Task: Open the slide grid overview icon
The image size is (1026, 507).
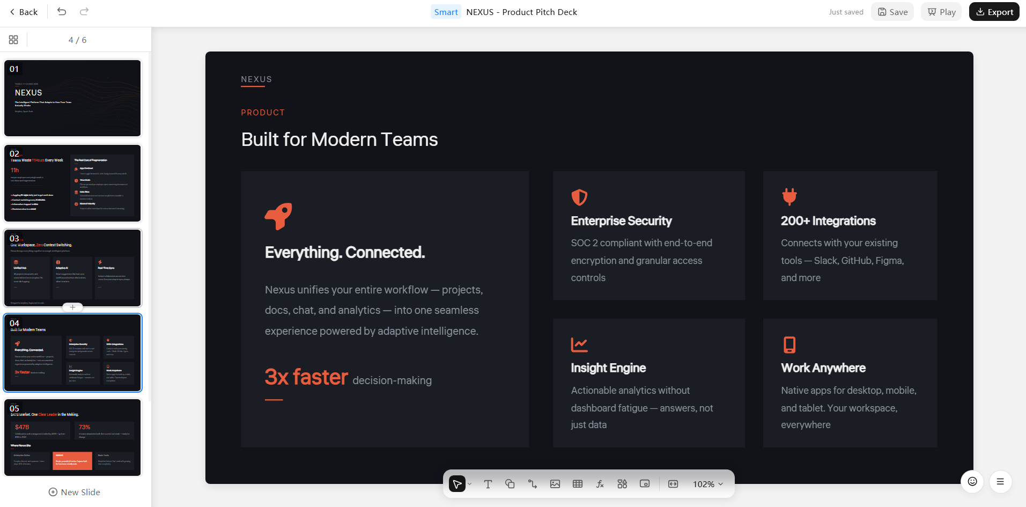Action: tap(13, 40)
